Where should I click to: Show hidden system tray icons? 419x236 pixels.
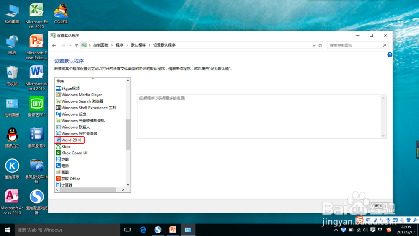tap(336, 230)
